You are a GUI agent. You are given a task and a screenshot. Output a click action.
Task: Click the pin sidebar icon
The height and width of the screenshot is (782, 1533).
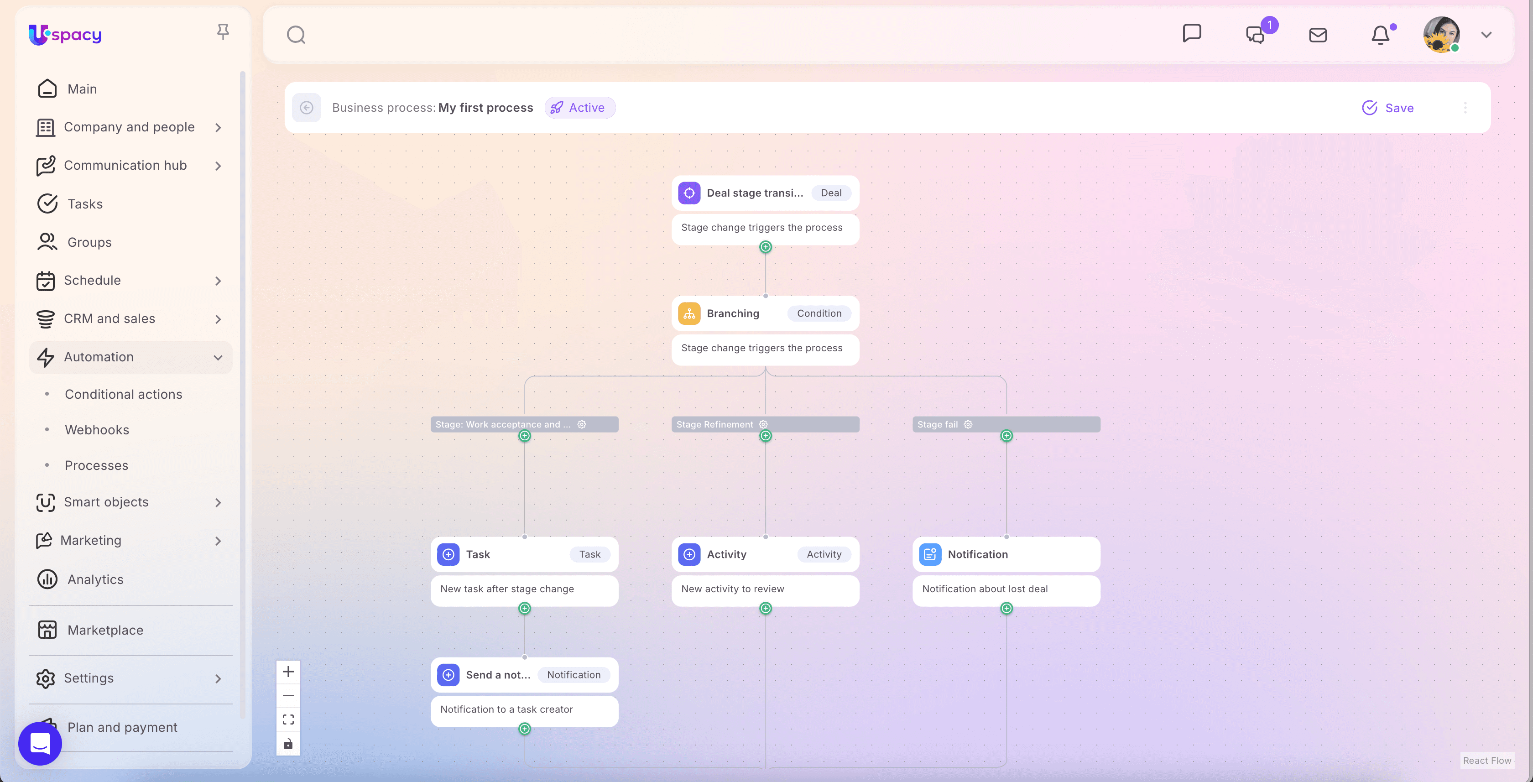tap(223, 31)
